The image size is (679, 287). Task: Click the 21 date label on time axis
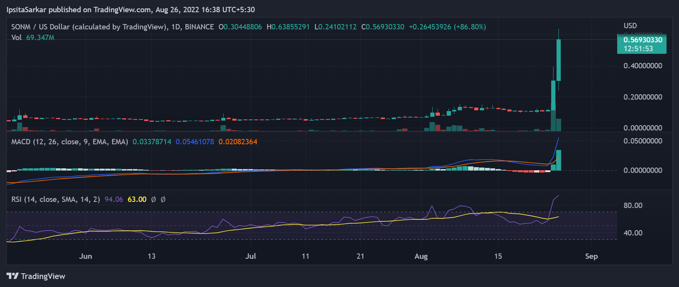click(360, 256)
